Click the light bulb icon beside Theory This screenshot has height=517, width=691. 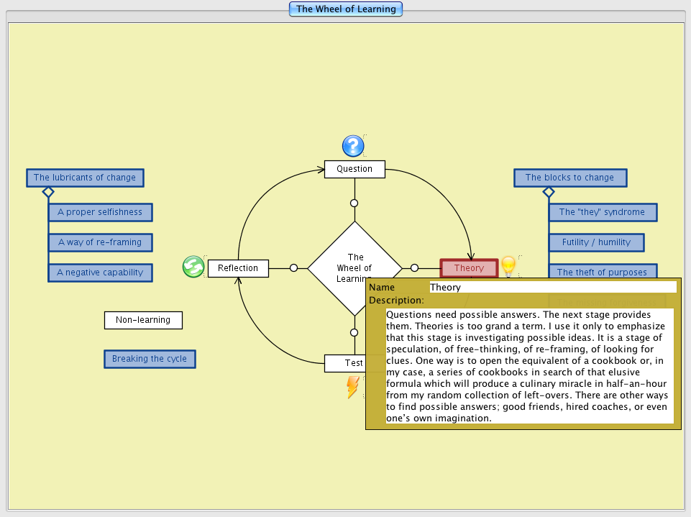tap(508, 266)
